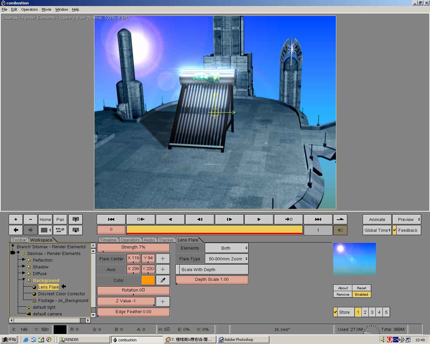Toggle the Store checkbox

(335, 312)
